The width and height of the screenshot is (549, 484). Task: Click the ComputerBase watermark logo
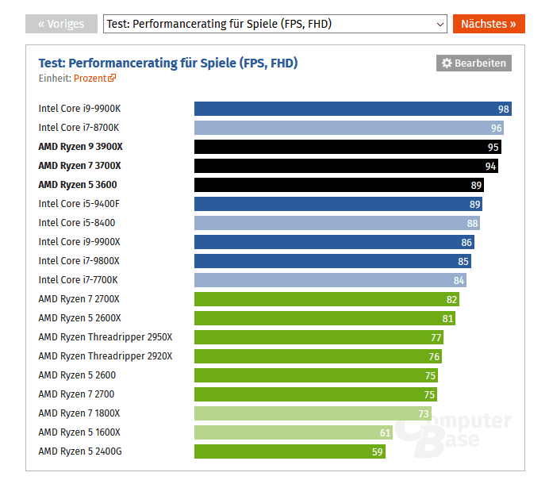pyautogui.click(x=454, y=434)
